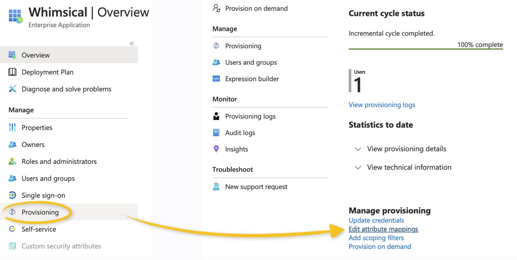Click the Deployment Plan book icon
Screen dimensions: 517x260
12,72
